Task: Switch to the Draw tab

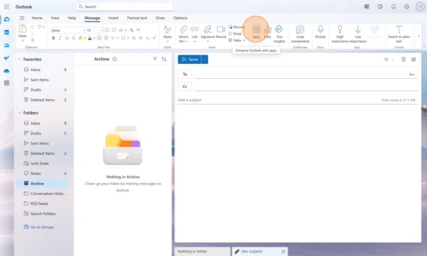Action: pos(160,18)
